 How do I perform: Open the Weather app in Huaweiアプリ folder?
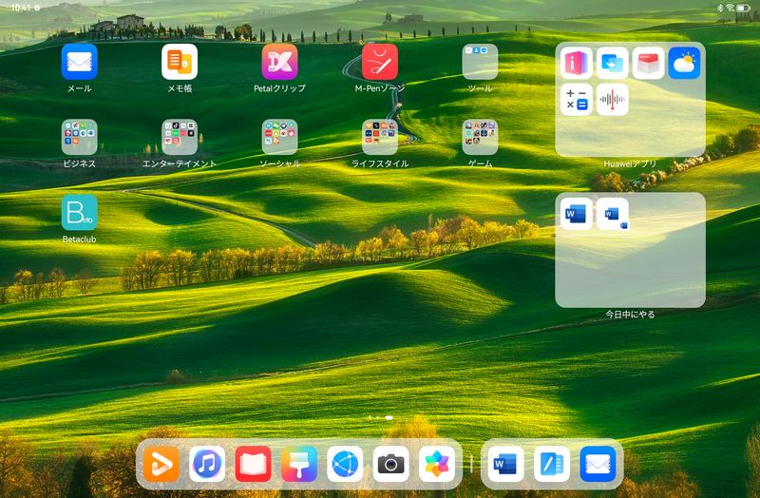click(x=684, y=63)
